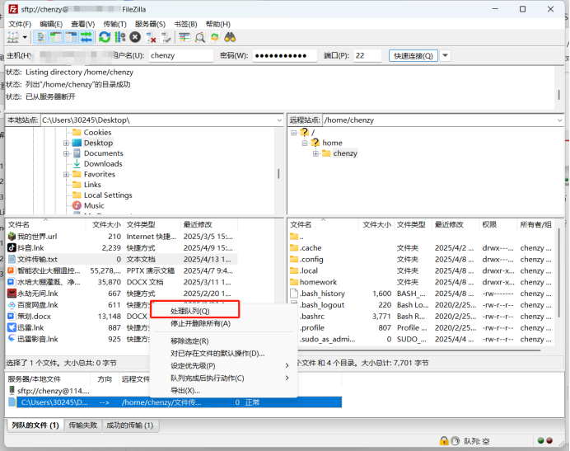
Task: Refresh the file and folder lists
Action: pyautogui.click(x=105, y=37)
